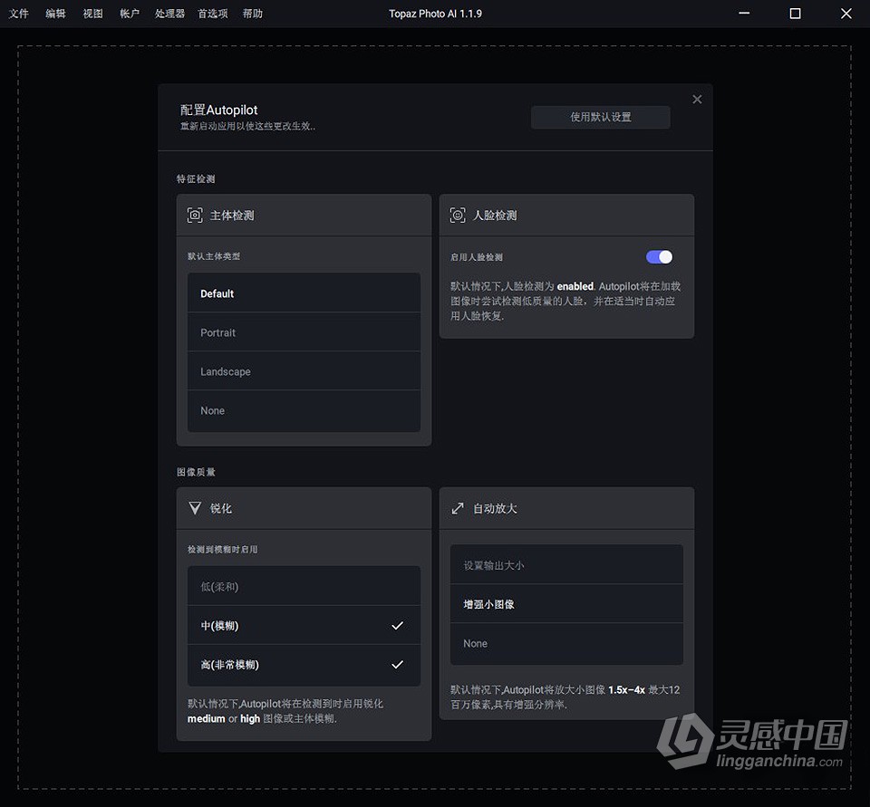Uncheck the 高(非常模糊) sharpen option

[x=304, y=665]
